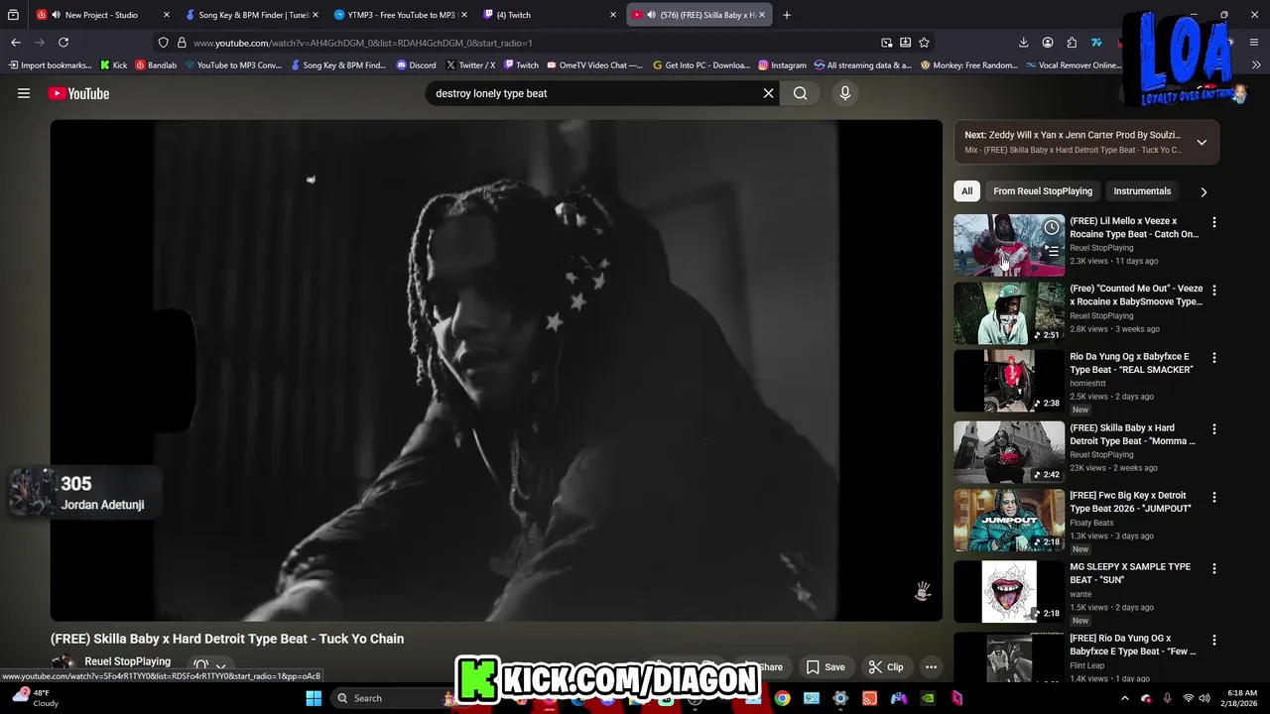Viewport: 1270px width, 714px height.
Task: Switch to the '(4) Twitch' tab
Action: pos(550,15)
